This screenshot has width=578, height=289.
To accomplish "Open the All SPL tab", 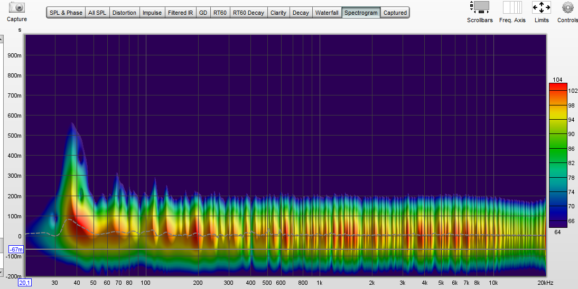I will [97, 13].
